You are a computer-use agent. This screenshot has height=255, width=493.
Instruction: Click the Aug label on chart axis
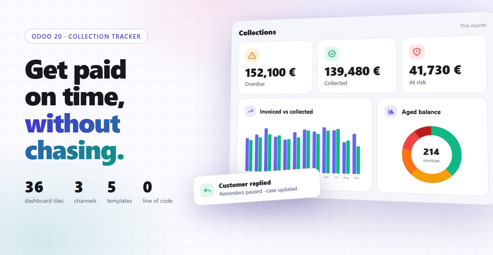(346, 178)
